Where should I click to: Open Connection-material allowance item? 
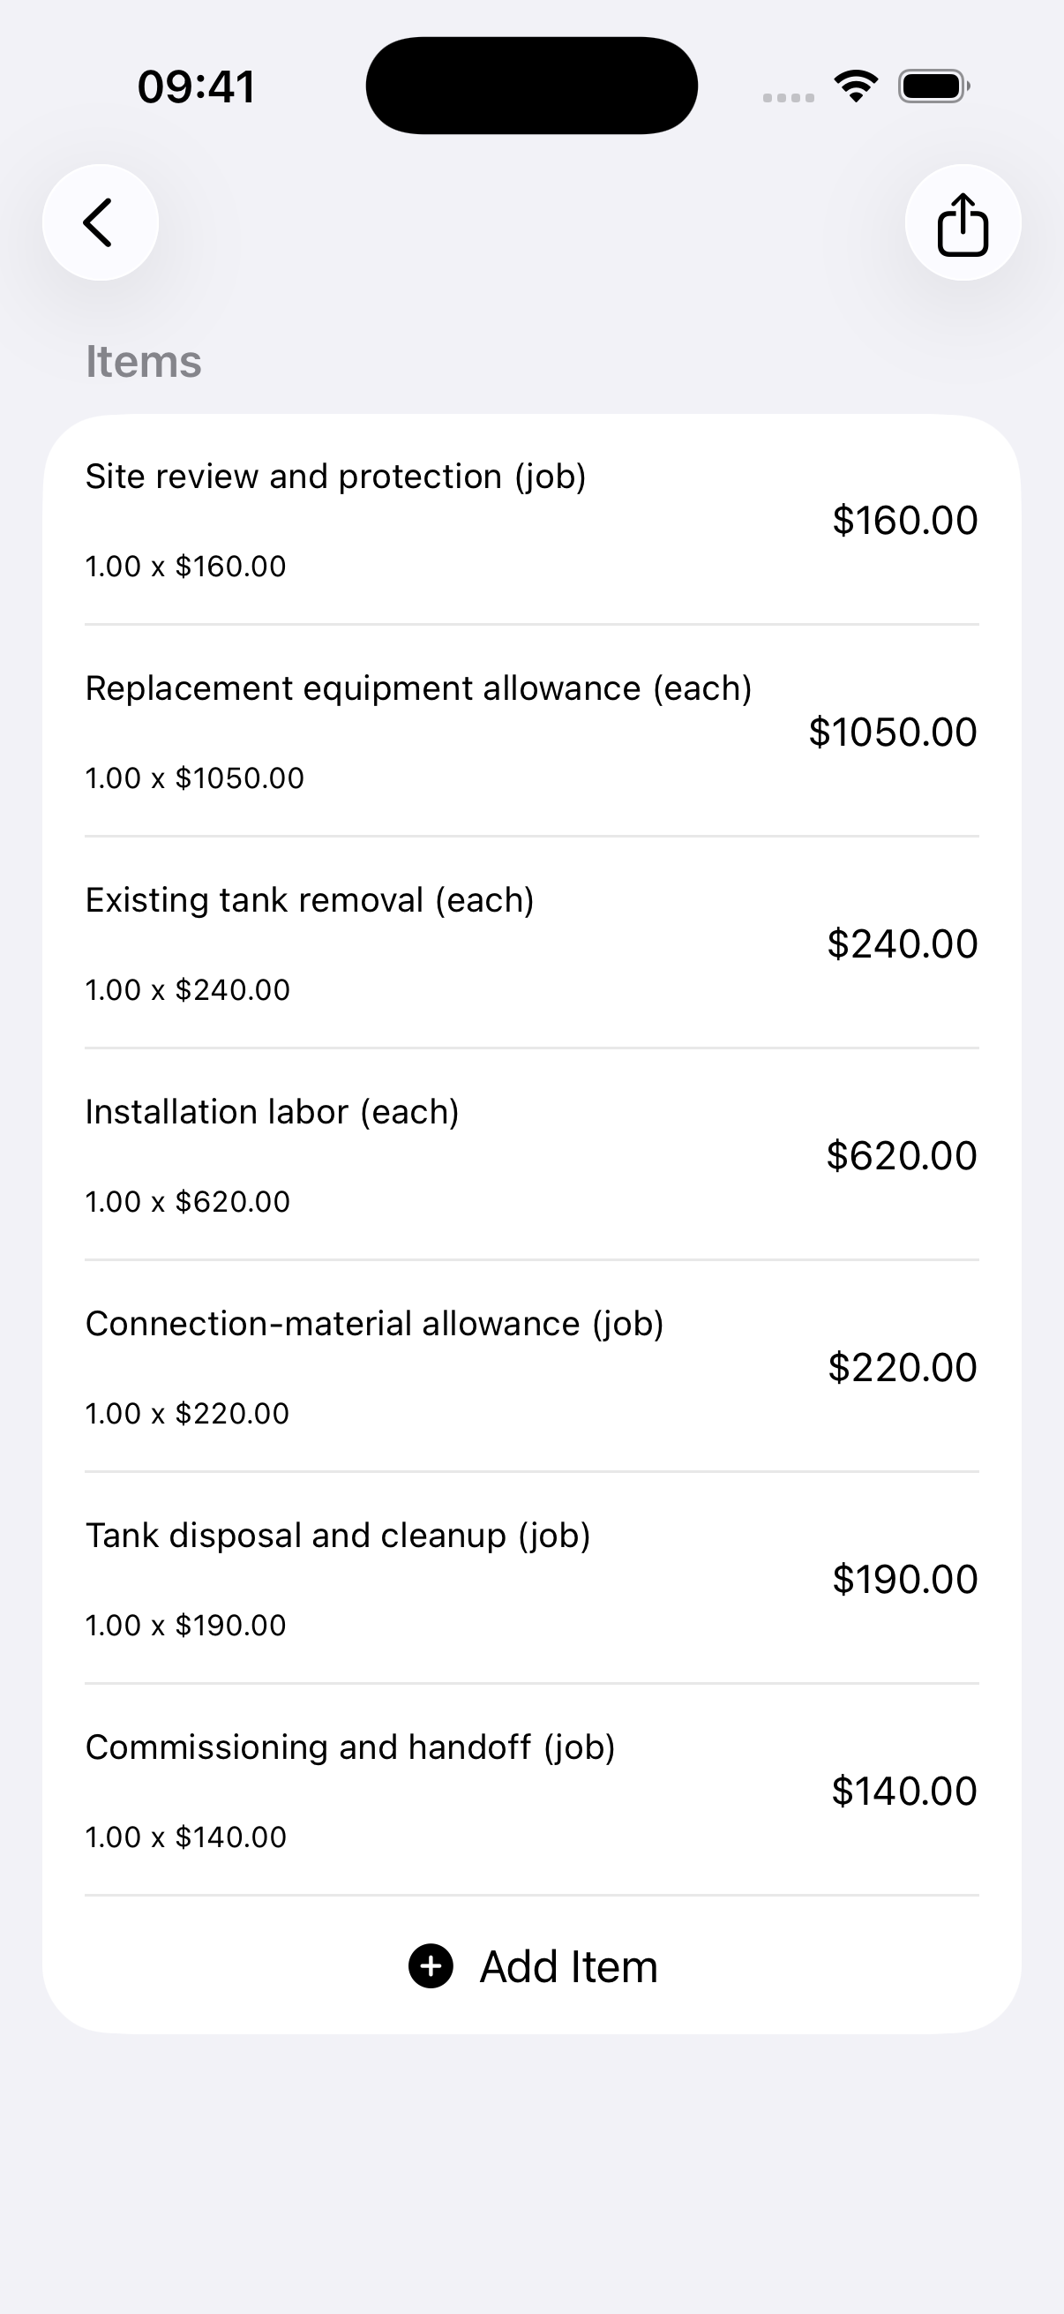[531, 1367]
